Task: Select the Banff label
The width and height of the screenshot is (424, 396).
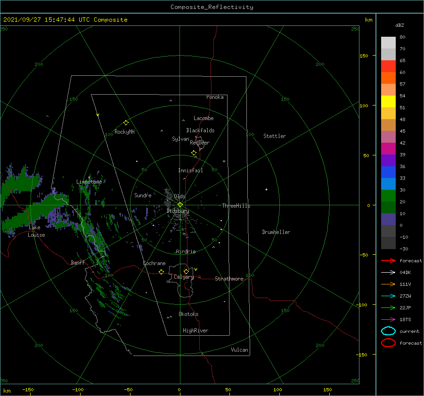Action: [78, 262]
